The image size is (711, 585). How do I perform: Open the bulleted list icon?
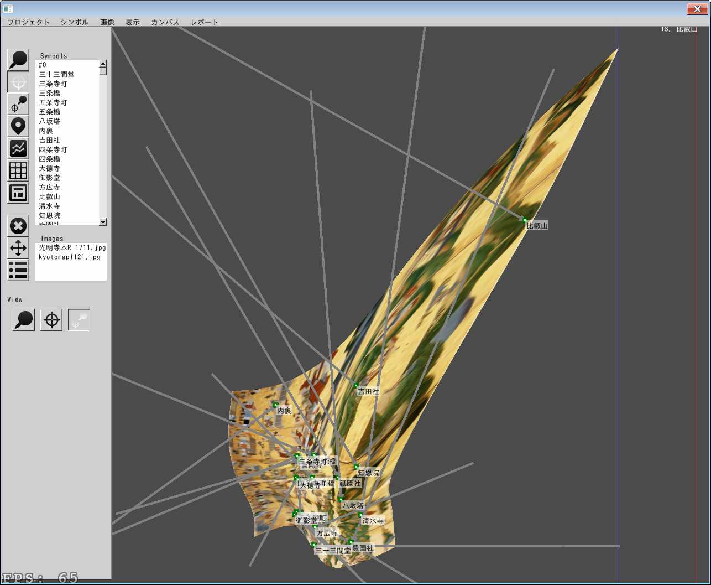point(18,270)
